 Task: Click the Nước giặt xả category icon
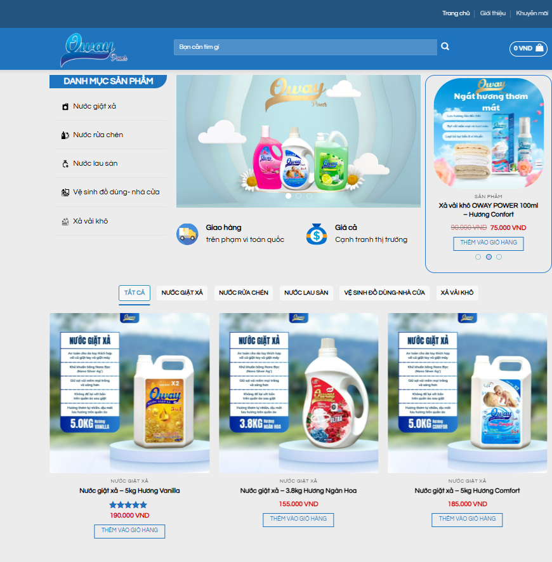pos(65,107)
